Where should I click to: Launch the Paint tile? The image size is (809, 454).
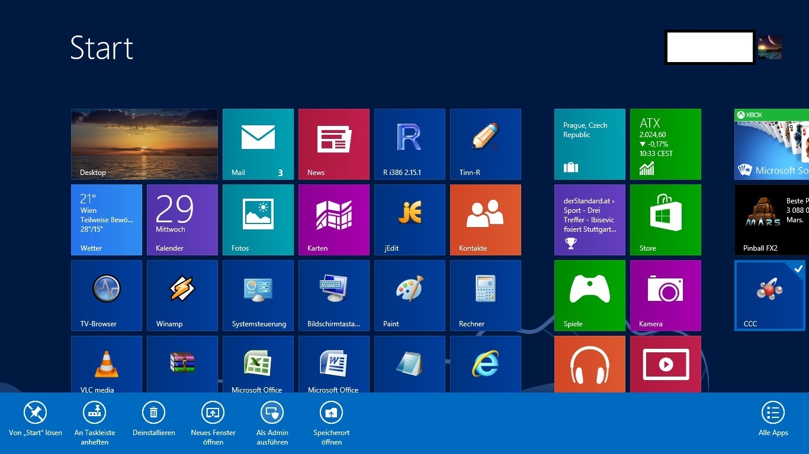[x=410, y=296]
